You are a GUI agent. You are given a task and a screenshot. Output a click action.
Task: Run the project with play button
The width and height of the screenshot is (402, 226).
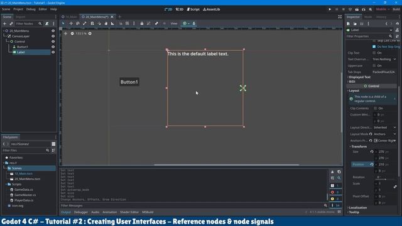tap(330, 9)
